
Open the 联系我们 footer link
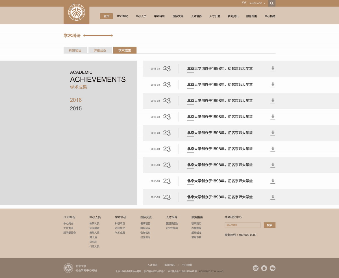pyautogui.click(x=196, y=223)
